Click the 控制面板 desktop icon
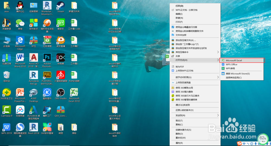This screenshot has width=271, height=146. tap(34, 7)
